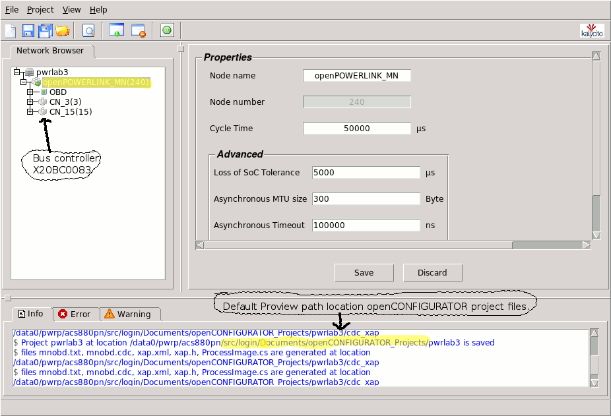The width and height of the screenshot is (611, 416).
Task: Select the CN_3(3) tree item
Action: click(65, 102)
